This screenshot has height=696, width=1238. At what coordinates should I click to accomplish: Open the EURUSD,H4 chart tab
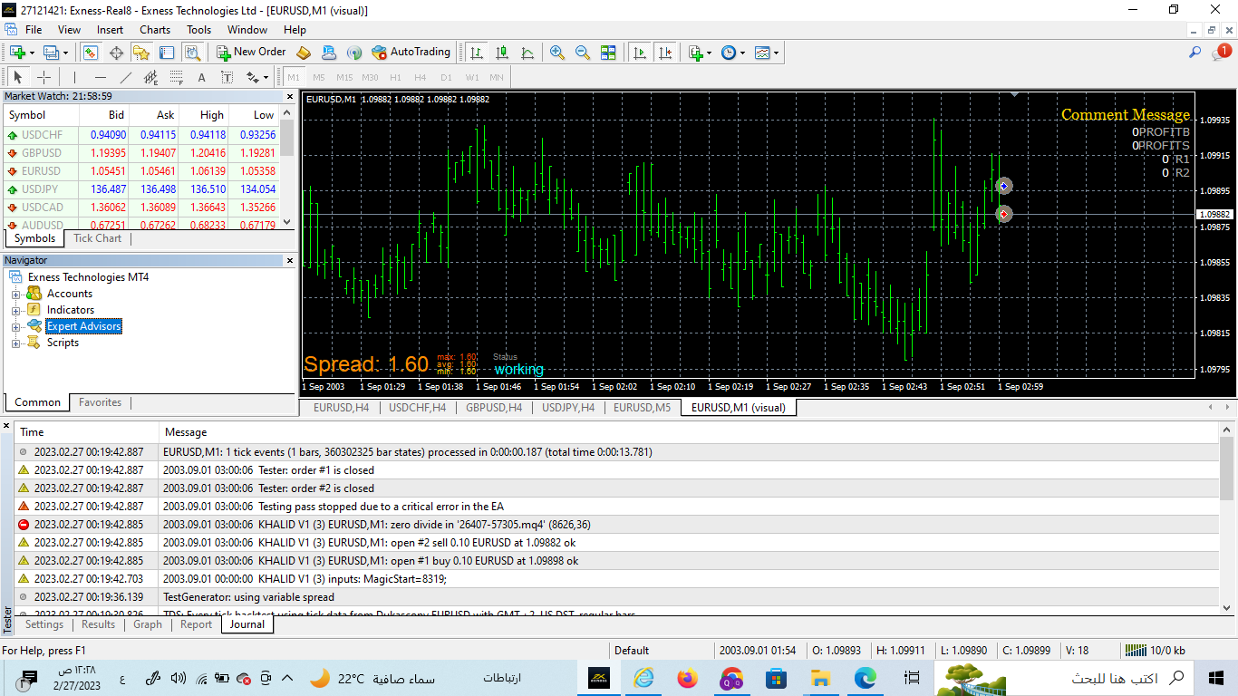click(x=341, y=408)
